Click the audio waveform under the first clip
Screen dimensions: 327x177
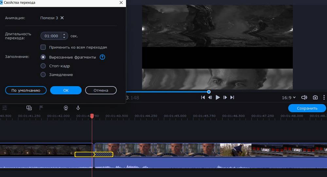[46, 163]
